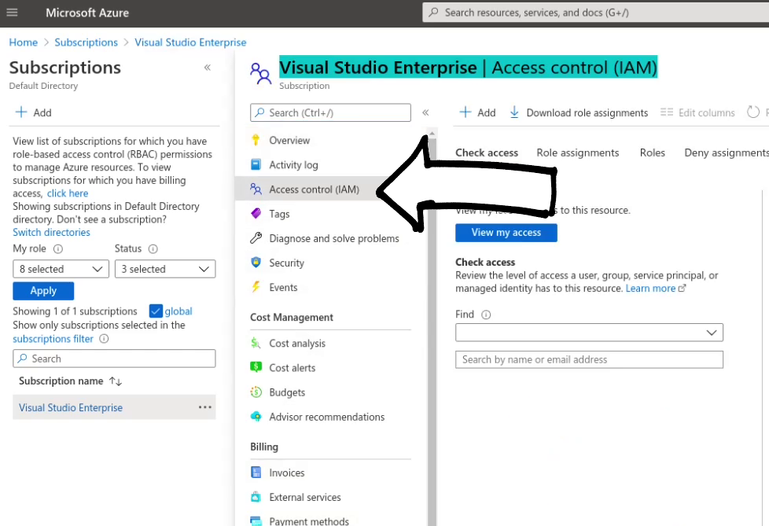Click the Tags purple tag icon
Image resolution: width=769 pixels, height=526 pixels.
pos(256,214)
